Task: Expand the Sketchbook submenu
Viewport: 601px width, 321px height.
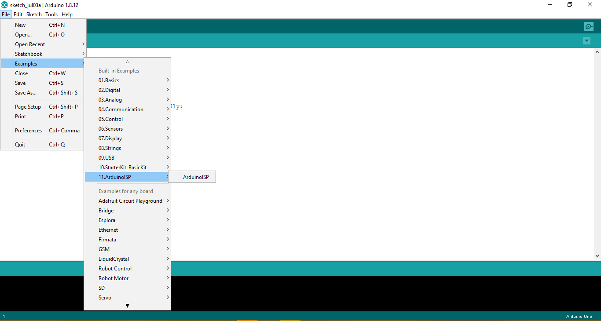Action: [x=43, y=54]
